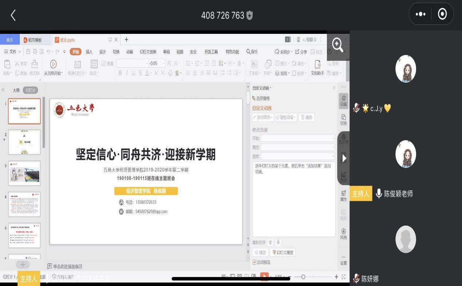Toggle the 自动预览 auto preview checkbox

[x=255, y=262]
